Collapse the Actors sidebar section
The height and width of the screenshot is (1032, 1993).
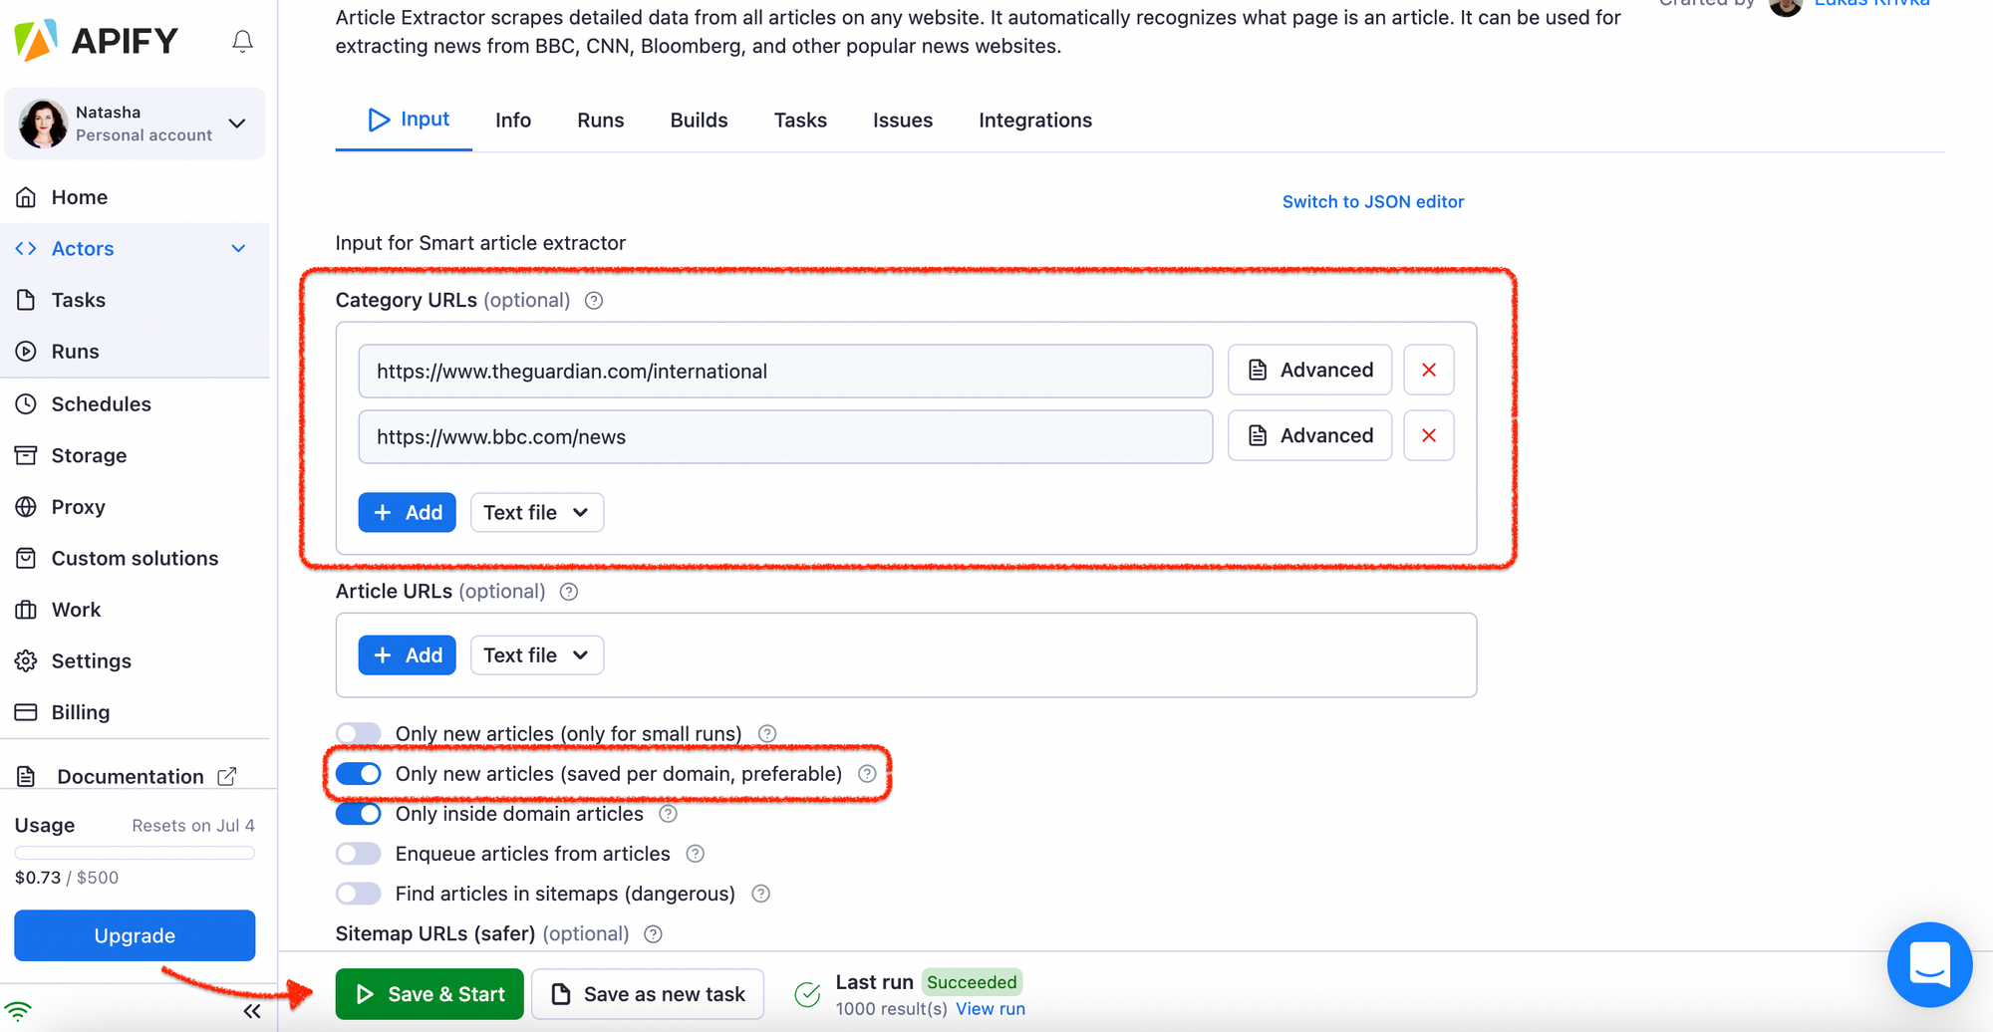238,248
